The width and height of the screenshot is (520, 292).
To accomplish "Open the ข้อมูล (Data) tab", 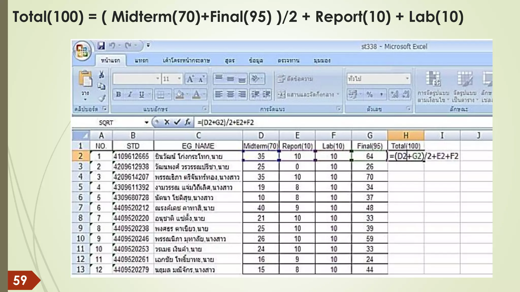I will pyautogui.click(x=256, y=61).
